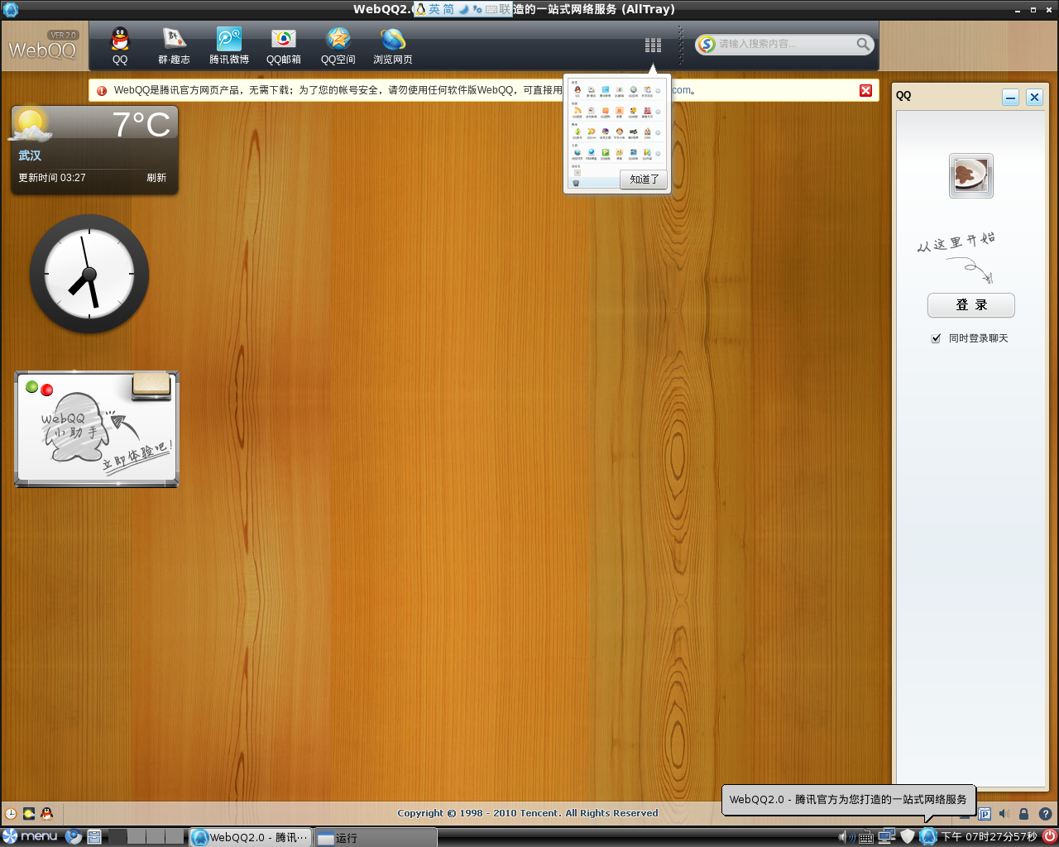The width and height of the screenshot is (1059, 847).
Task: Click the soft keyboard icon in input bar
Action: [491, 9]
